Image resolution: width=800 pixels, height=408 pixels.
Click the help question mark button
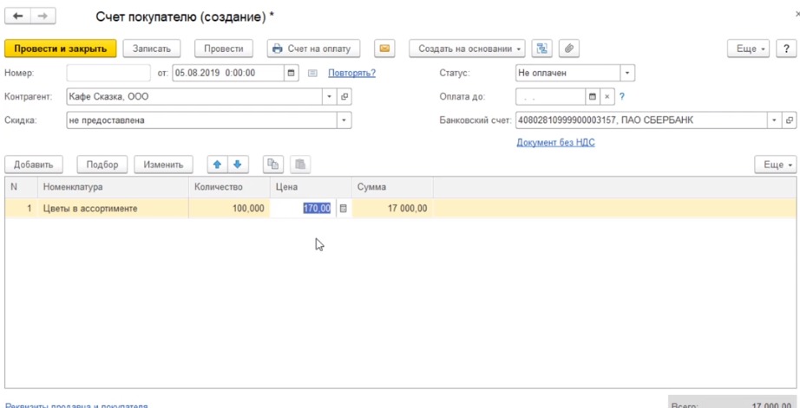pyautogui.click(x=622, y=97)
